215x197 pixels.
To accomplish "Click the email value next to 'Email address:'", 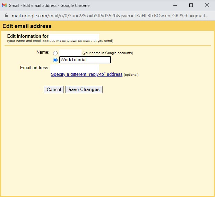I will [x=75, y=68].
